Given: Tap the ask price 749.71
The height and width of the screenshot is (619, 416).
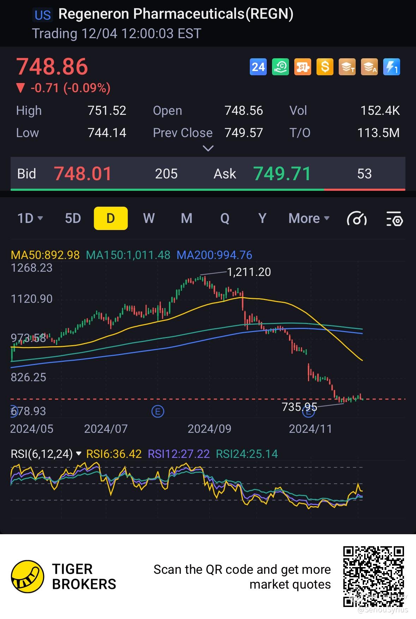Looking at the screenshot, I should pos(282,174).
